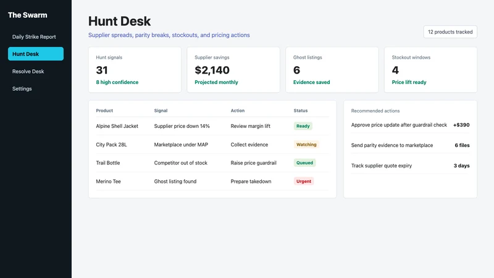Click the Product column header
Viewport: 494px width, 278px height.
click(104, 111)
